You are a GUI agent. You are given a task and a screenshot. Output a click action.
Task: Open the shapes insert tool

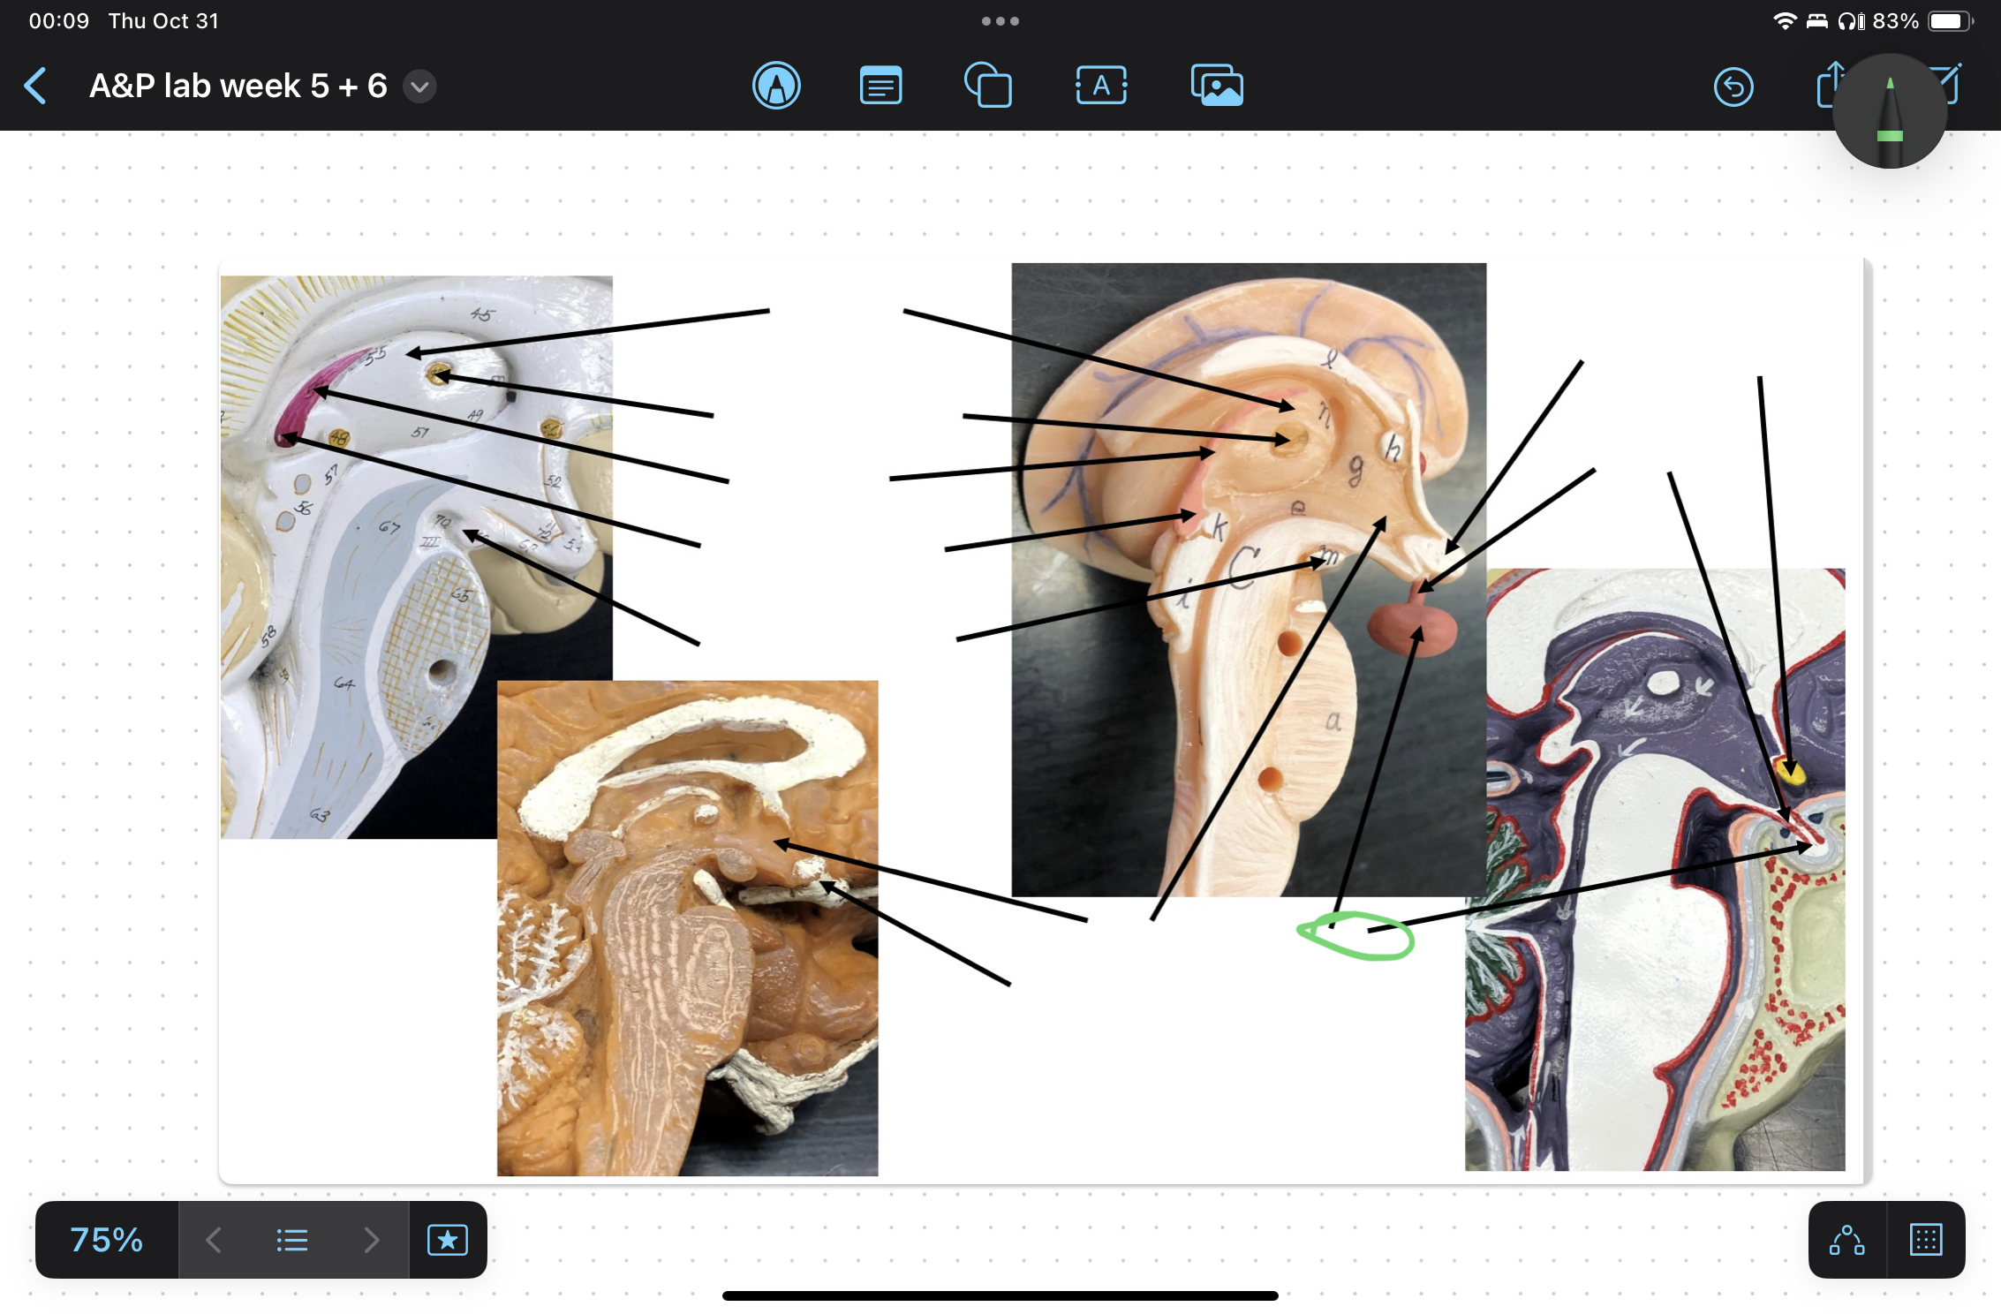click(x=988, y=86)
